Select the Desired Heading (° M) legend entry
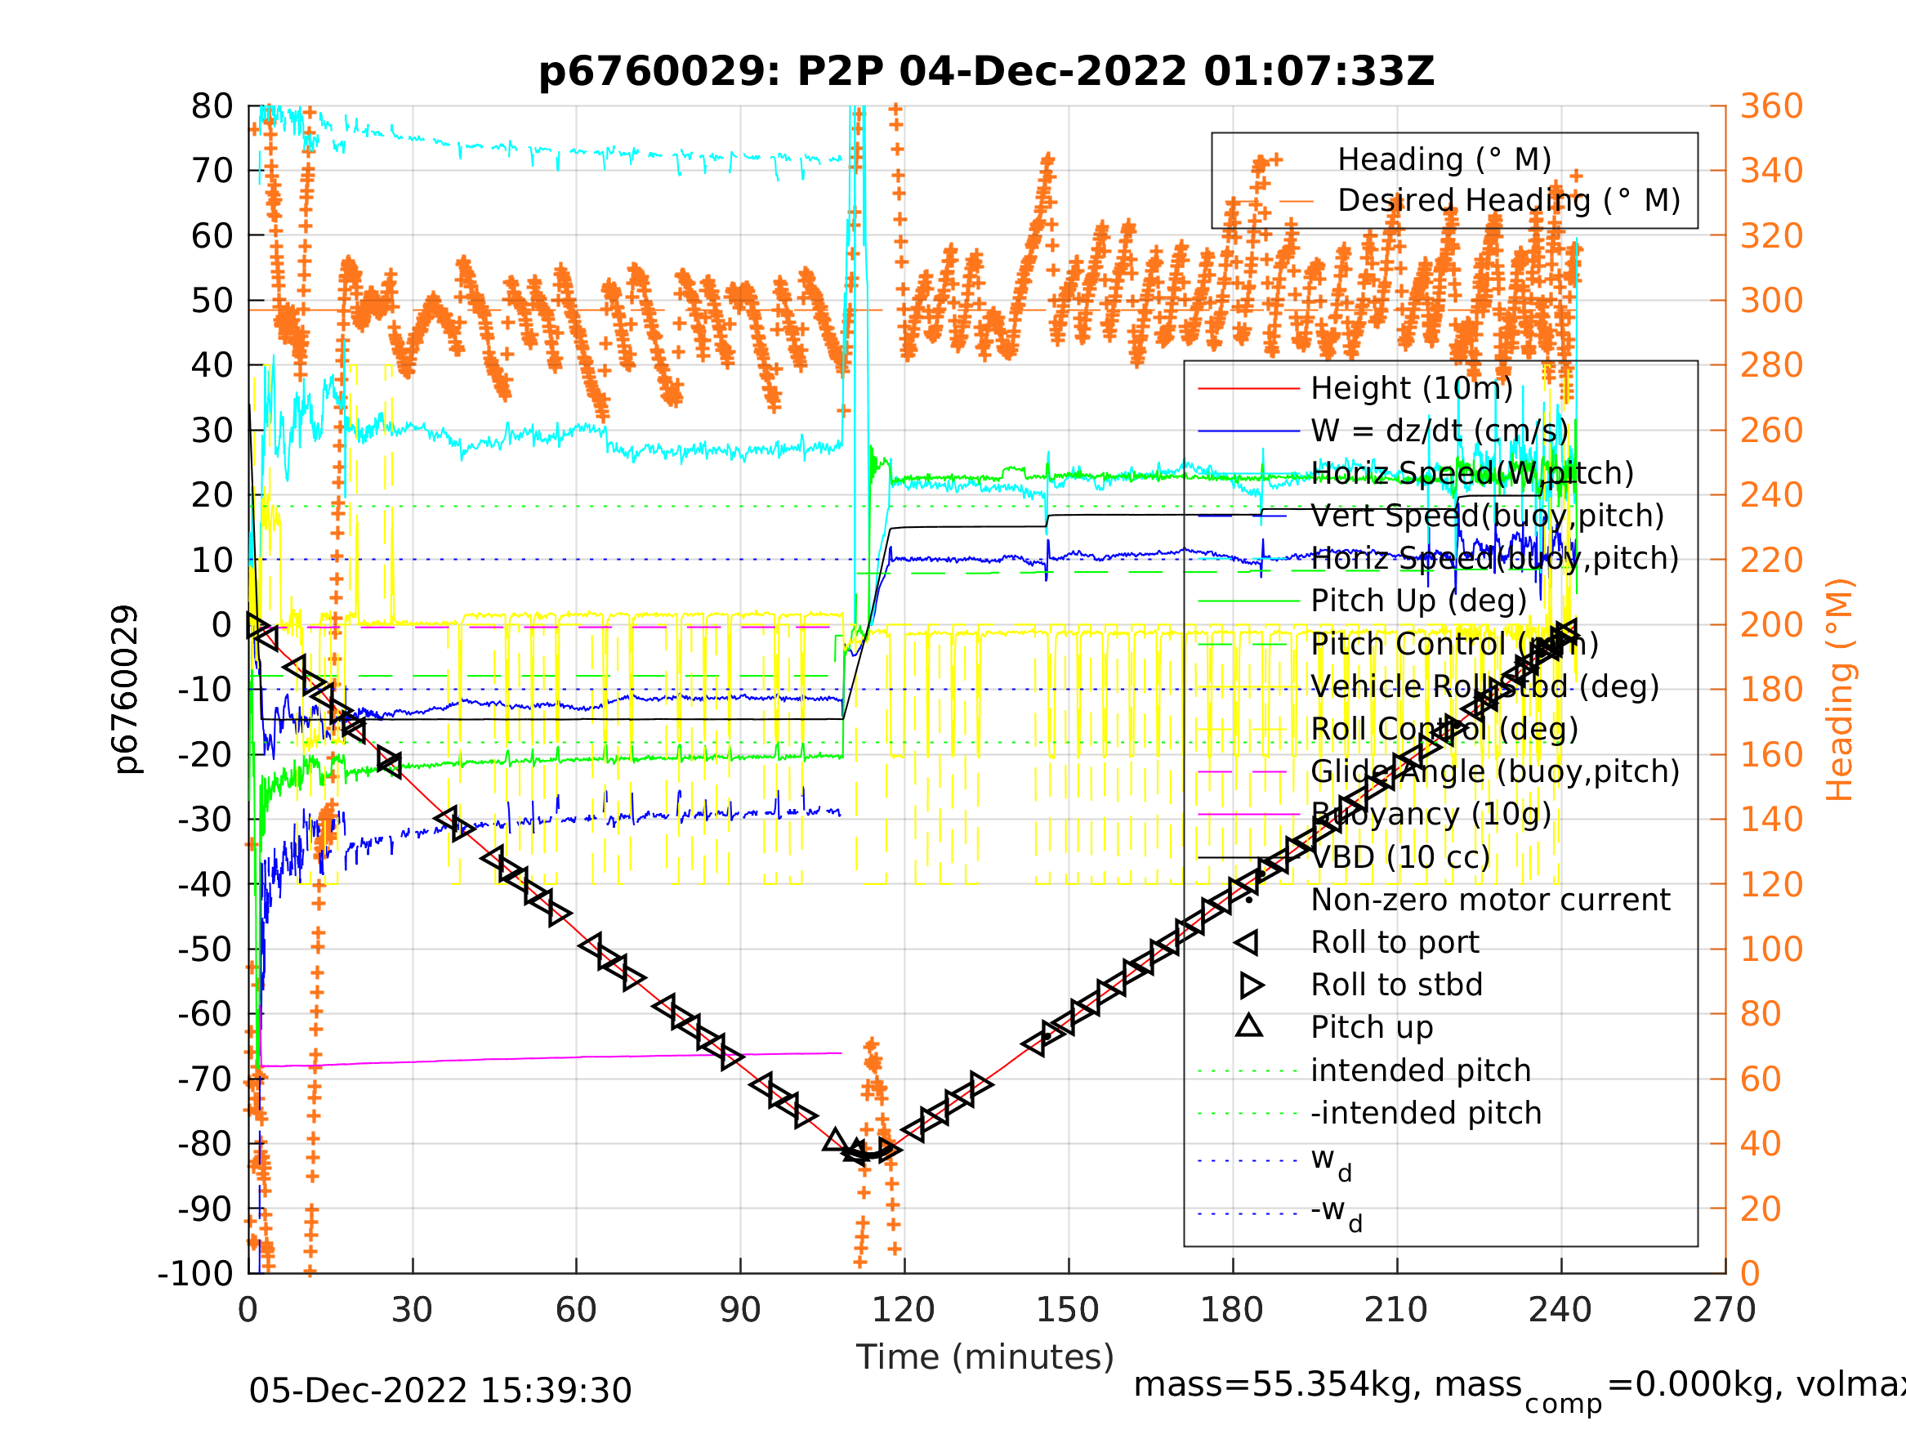Screen dimensions: 1906x1430 point(1508,201)
